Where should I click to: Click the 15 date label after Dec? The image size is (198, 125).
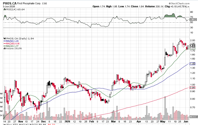pyautogui.click(x=55, y=121)
